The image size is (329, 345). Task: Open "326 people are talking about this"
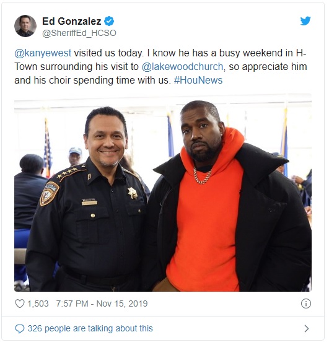point(90,328)
